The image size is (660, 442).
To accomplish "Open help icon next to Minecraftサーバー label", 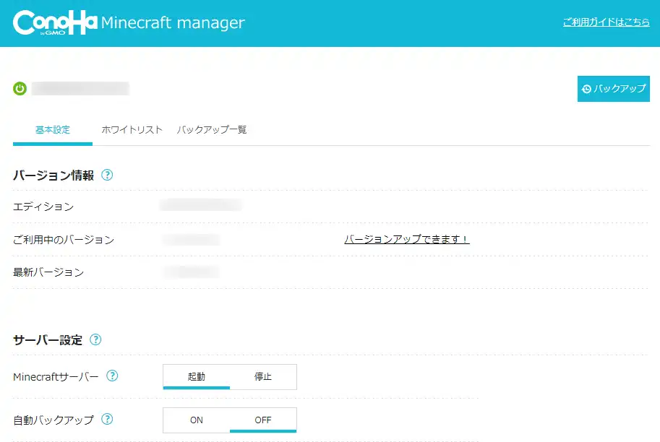I will click(112, 376).
